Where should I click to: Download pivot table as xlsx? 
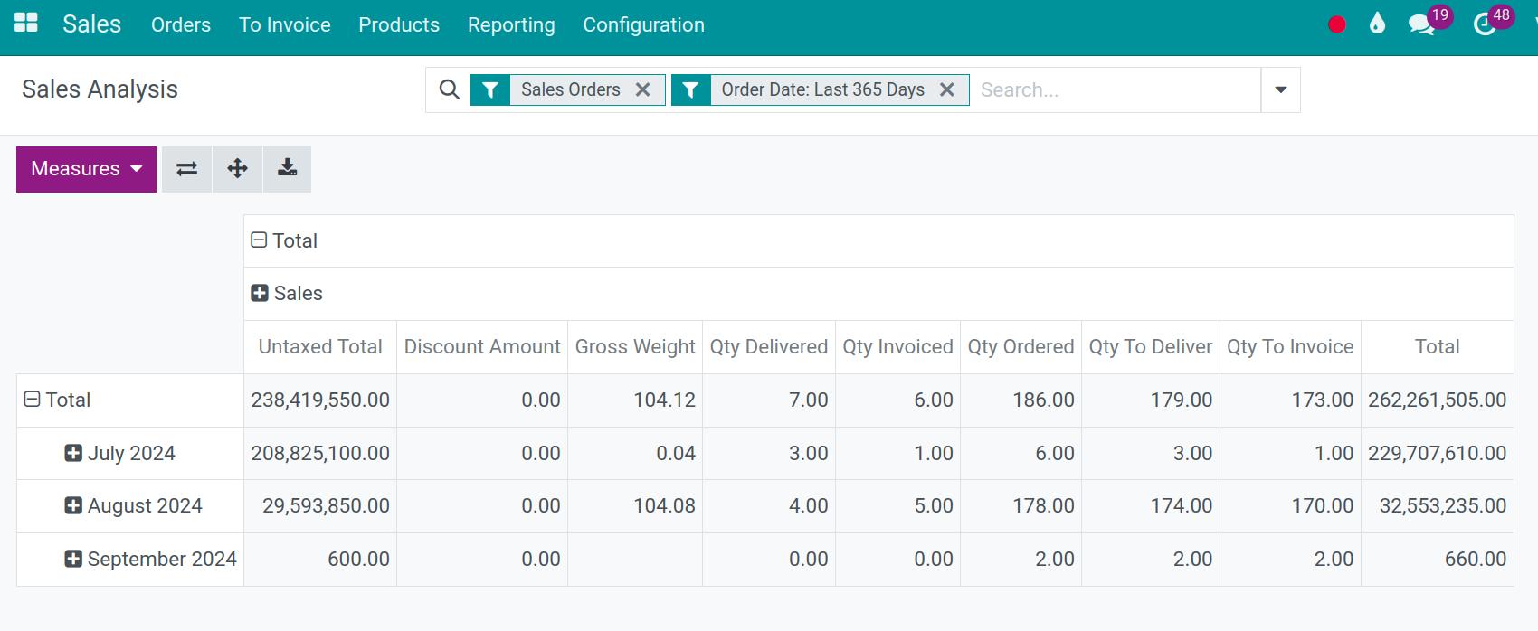tap(287, 169)
